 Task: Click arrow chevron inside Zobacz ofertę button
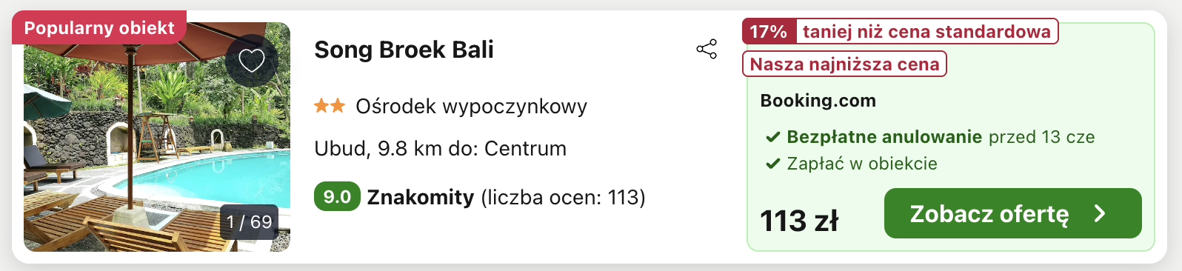1100,214
